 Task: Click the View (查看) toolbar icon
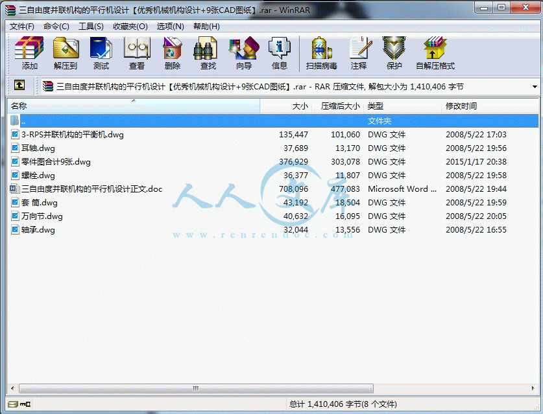click(137, 48)
